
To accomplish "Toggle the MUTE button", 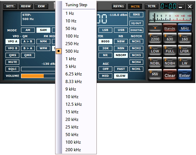I will [12, 62].
